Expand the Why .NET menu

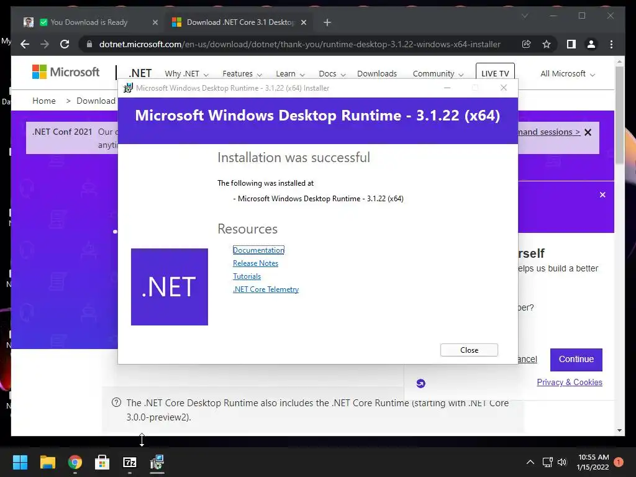pos(186,74)
